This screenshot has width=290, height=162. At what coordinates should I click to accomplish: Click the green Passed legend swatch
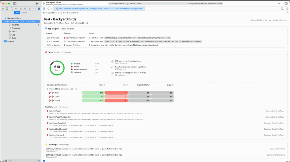pyautogui.click(x=72, y=64)
